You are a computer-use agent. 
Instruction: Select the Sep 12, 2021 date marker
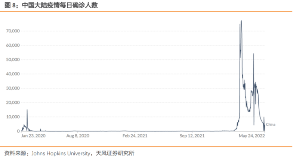point(192,136)
